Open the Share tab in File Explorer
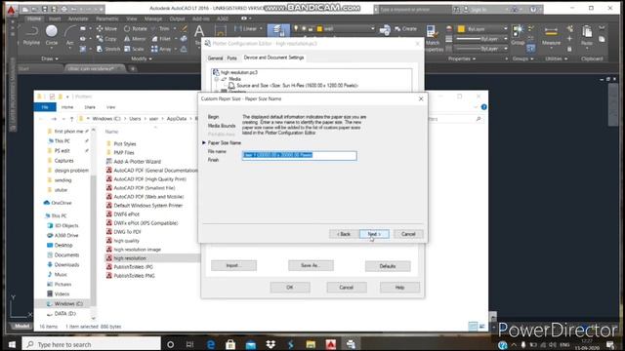This screenshot has height=351, width=625. pos(90,107)
